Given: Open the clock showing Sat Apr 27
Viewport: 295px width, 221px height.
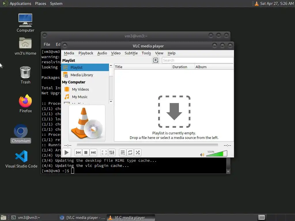Looking at the screenshot, I should 277,3.
